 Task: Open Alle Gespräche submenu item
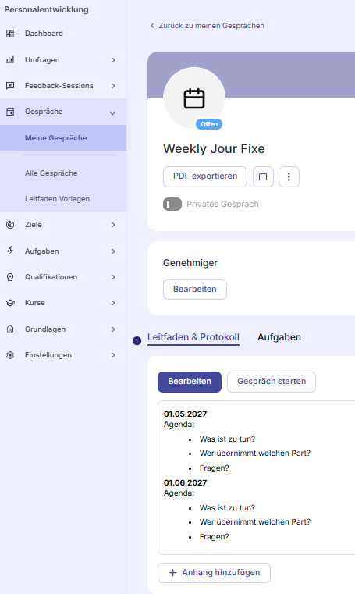click(x=63, y=173)
